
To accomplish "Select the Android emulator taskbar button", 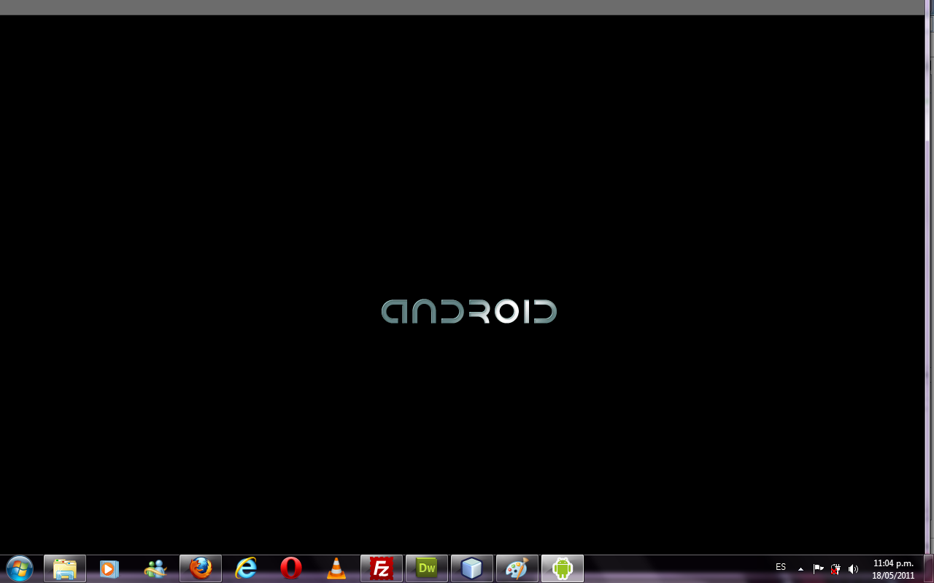I will click(x=563, y=568).
